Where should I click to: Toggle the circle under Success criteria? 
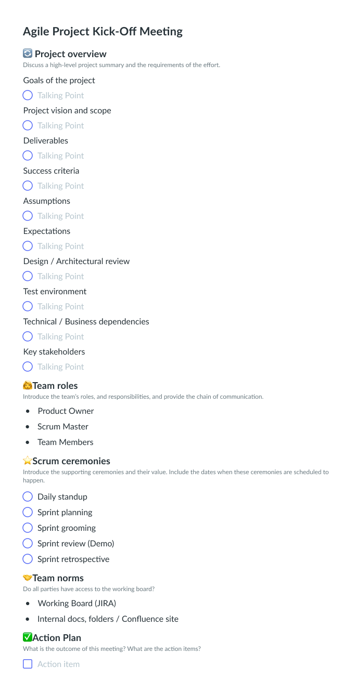tap(28, 186)
